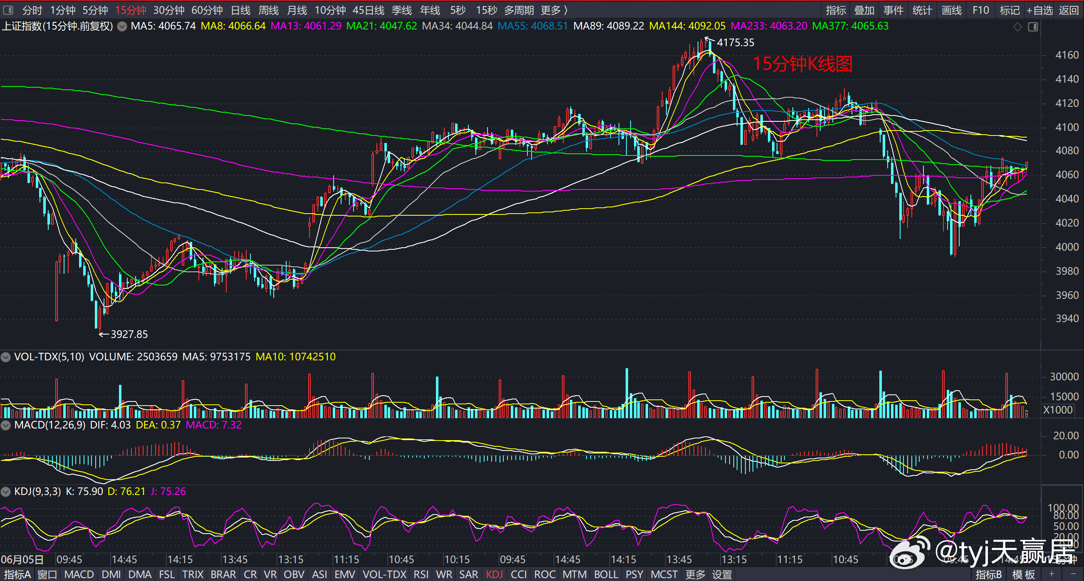Open 设置 in bottom indicator bar
Screen dimensions: 1084x581
(722, 574)
